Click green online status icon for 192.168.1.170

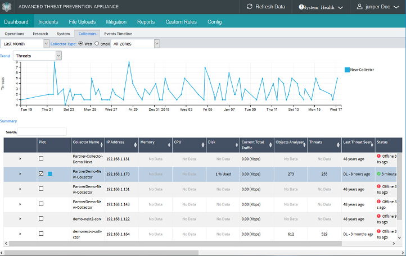pyautogui.click(x=378, y=174)
